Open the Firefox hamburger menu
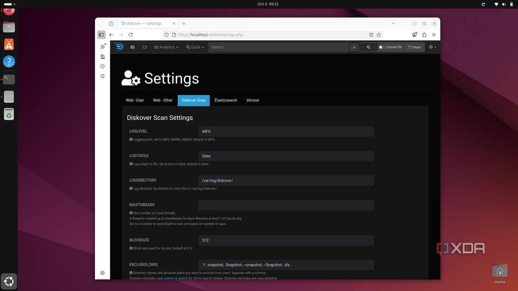Viewport: 518px width, 291px height. click(x=434, y=34)
